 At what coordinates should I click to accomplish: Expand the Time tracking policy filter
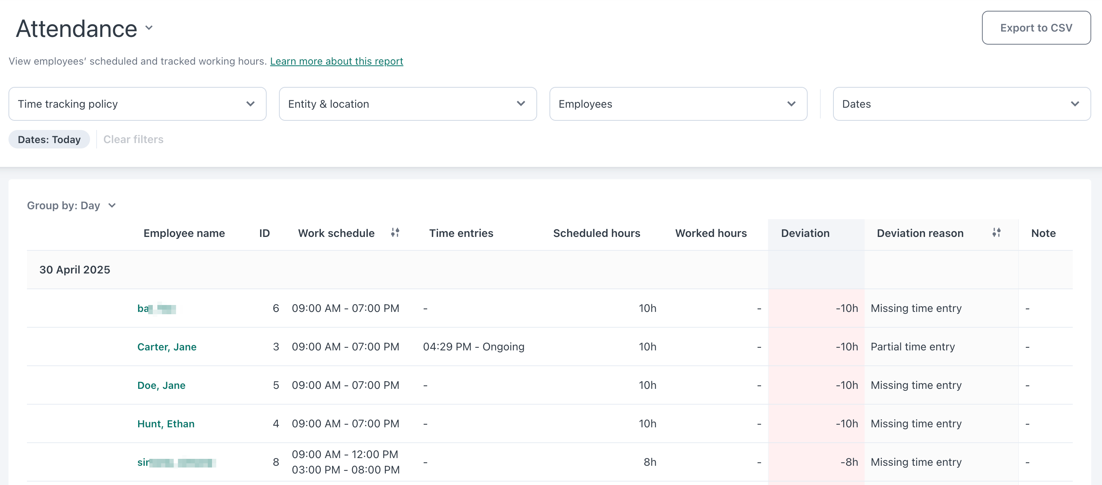pos(137,104)
